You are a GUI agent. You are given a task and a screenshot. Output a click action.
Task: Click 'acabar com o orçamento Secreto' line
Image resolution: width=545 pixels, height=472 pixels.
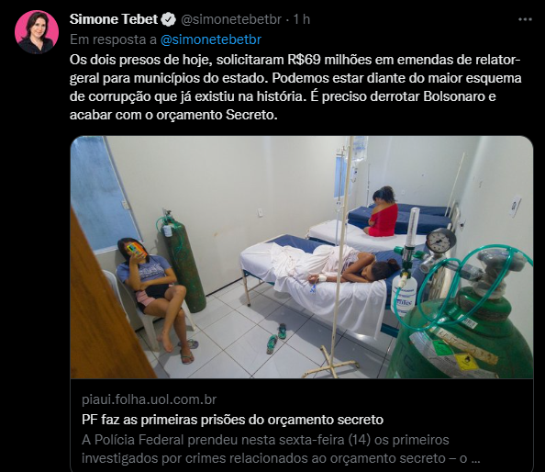pos(173,115)
